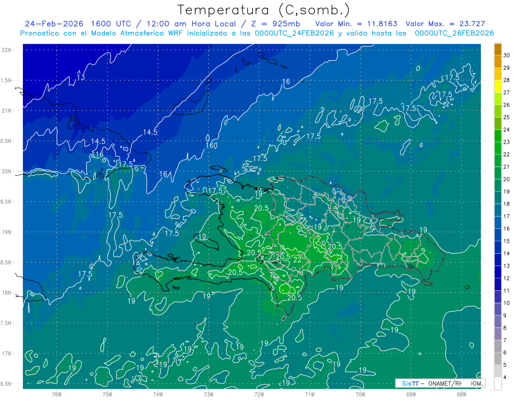The width and height of the screenshot is (518, 400).
Task: Click the "1600 UTC" time stamp
Action: click(x=111, y=24)
